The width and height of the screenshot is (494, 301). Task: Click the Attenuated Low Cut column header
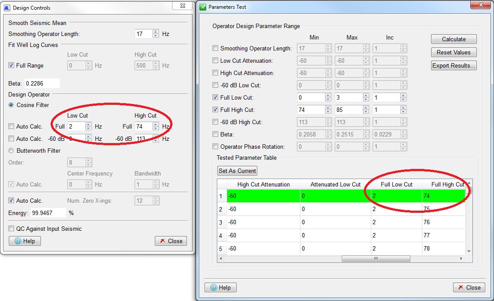(x=336, y=184)
